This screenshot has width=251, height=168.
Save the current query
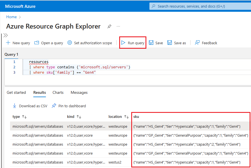tap(156, 43)
